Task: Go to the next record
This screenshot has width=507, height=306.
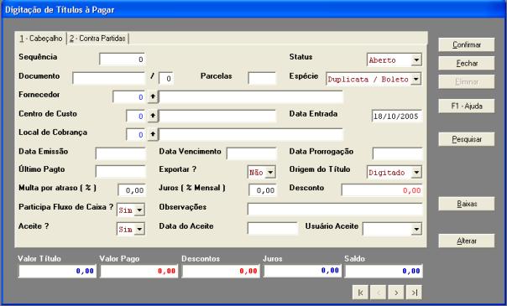Action: click(x=396, y=293)
